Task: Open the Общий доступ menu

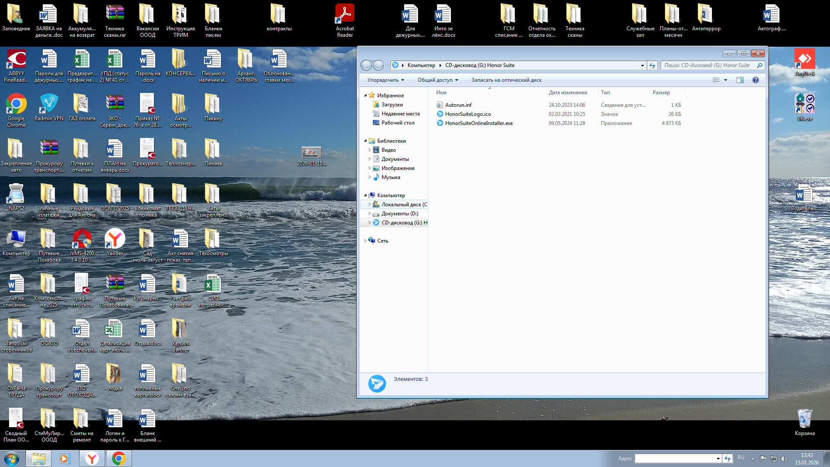Action: click(x=437, y=80)
